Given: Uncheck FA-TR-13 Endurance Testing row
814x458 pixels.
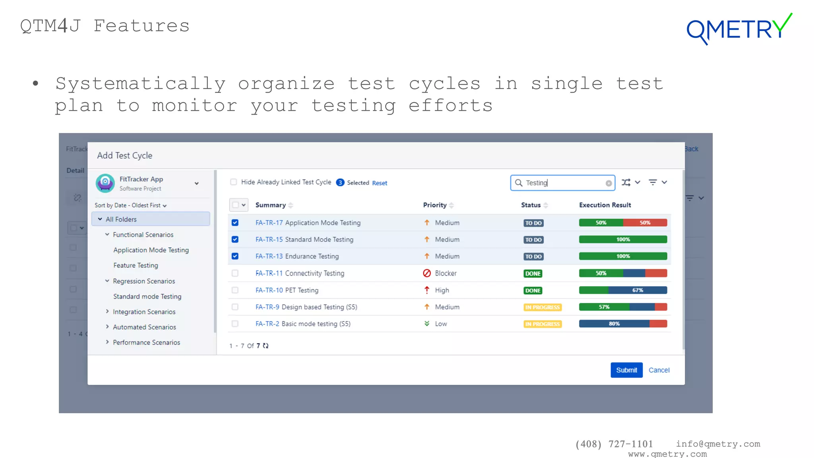Looking at the screenshot, I should coord(235,256).
